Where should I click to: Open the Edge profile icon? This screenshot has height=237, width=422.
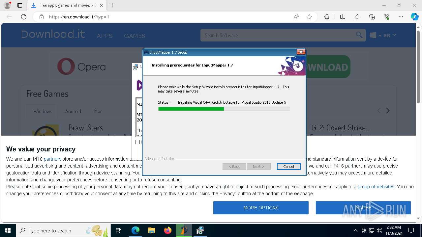point(7,5)
